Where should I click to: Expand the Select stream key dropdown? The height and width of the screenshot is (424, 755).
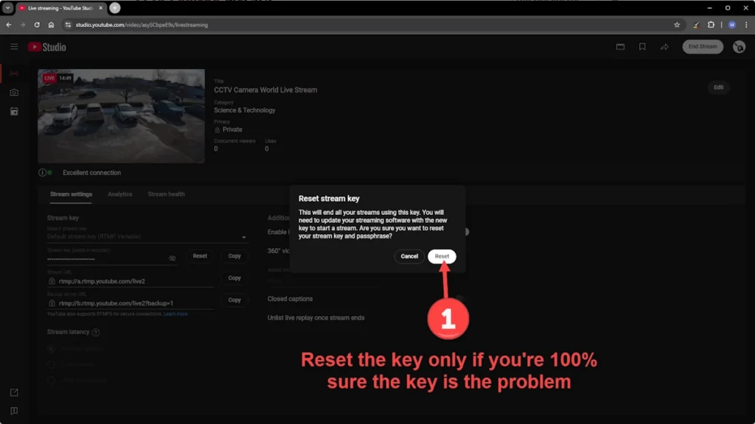(x=244, y=237)
